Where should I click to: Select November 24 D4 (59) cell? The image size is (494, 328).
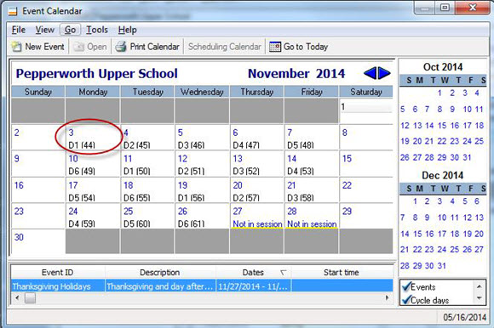93,216
